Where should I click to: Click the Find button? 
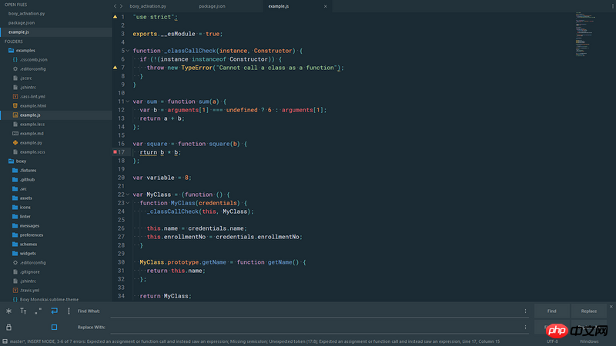pyautogui.click(x=551, y=311)
